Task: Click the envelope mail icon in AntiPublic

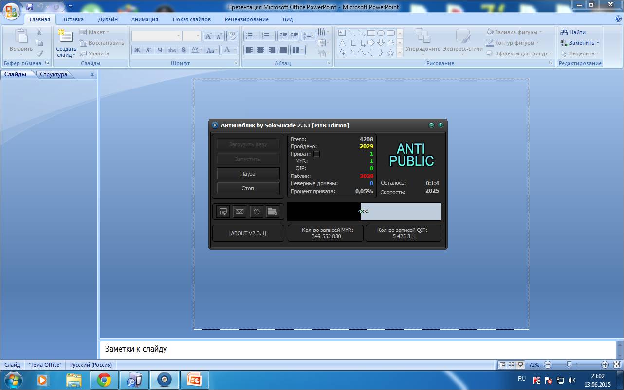Action: tap(239, 212)
